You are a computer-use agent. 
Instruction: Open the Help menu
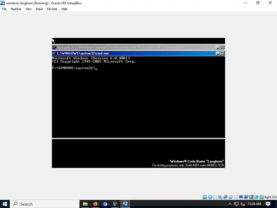coord(64,9)
